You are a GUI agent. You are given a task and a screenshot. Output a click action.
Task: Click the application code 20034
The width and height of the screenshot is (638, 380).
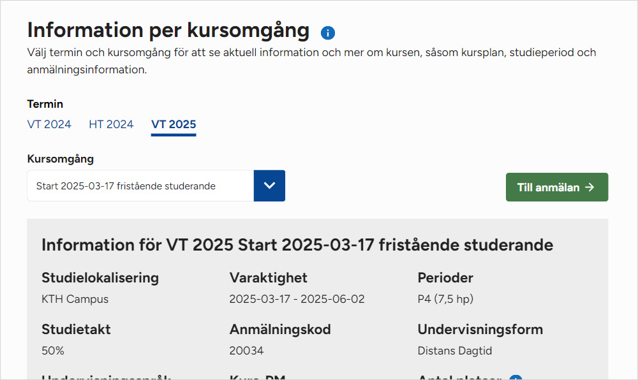click(x=246, y=351)
